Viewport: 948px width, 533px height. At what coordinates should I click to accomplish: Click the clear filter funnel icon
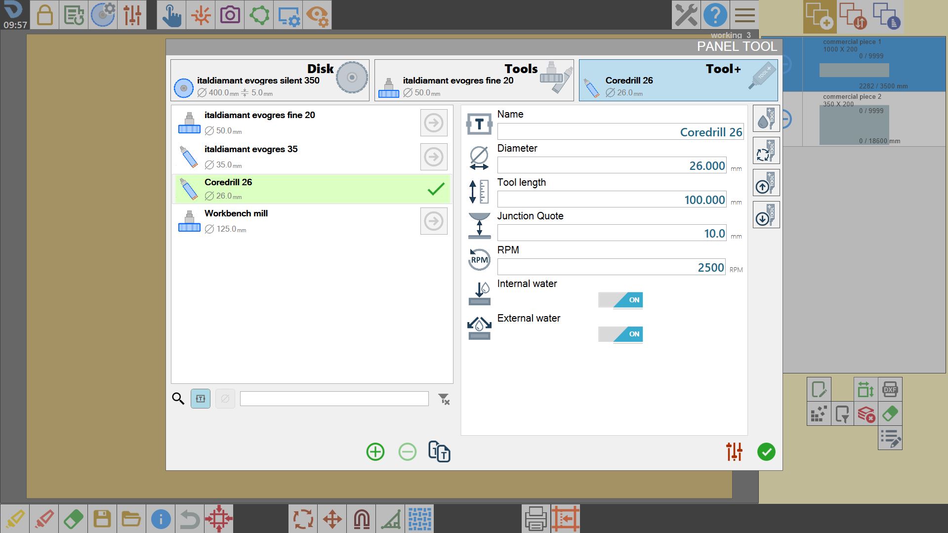pyautogui.click(x=444, y=399)
